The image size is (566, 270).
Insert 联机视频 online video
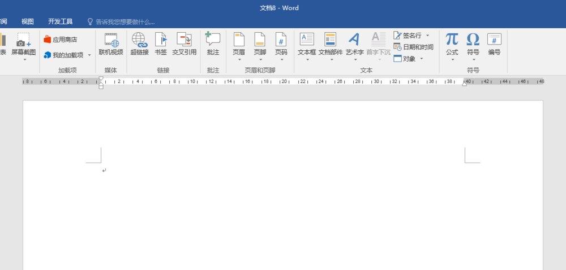111,45
